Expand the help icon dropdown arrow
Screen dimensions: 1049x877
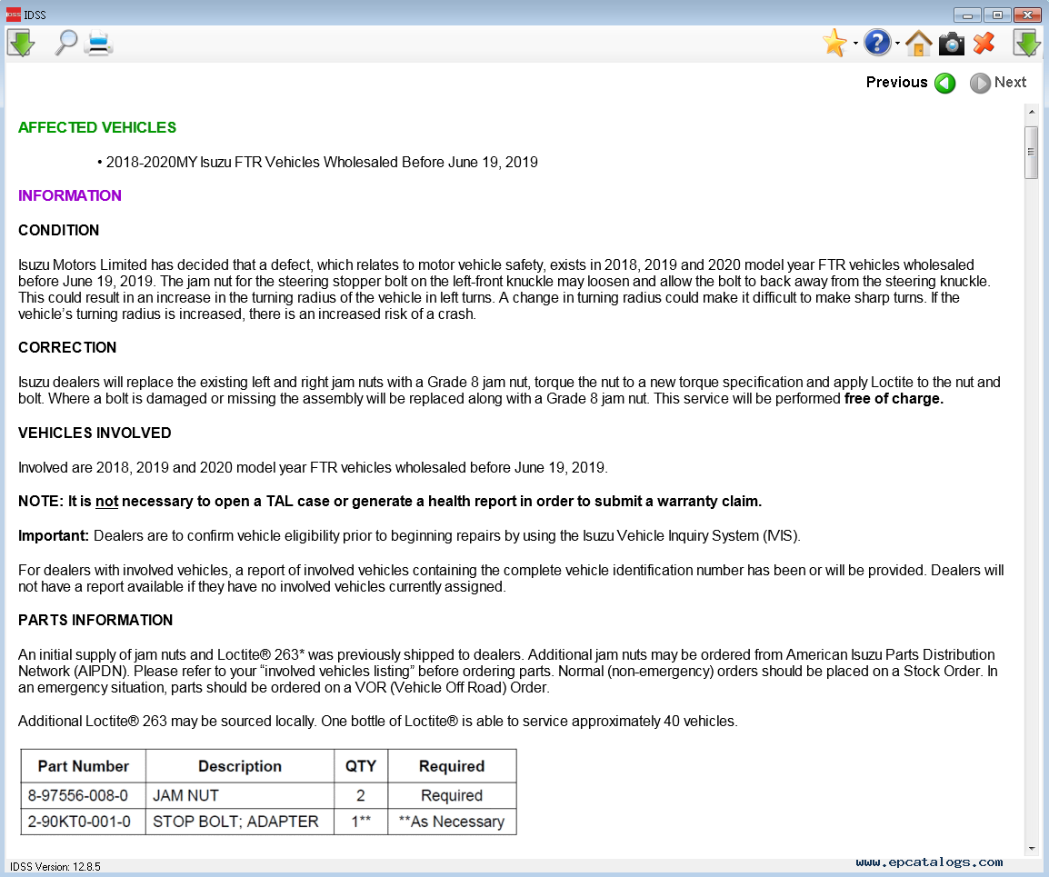(897, 45)
